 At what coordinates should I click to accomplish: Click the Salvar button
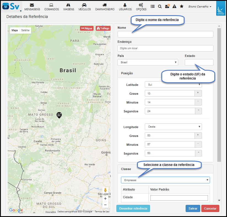click(x=193, y=208)
